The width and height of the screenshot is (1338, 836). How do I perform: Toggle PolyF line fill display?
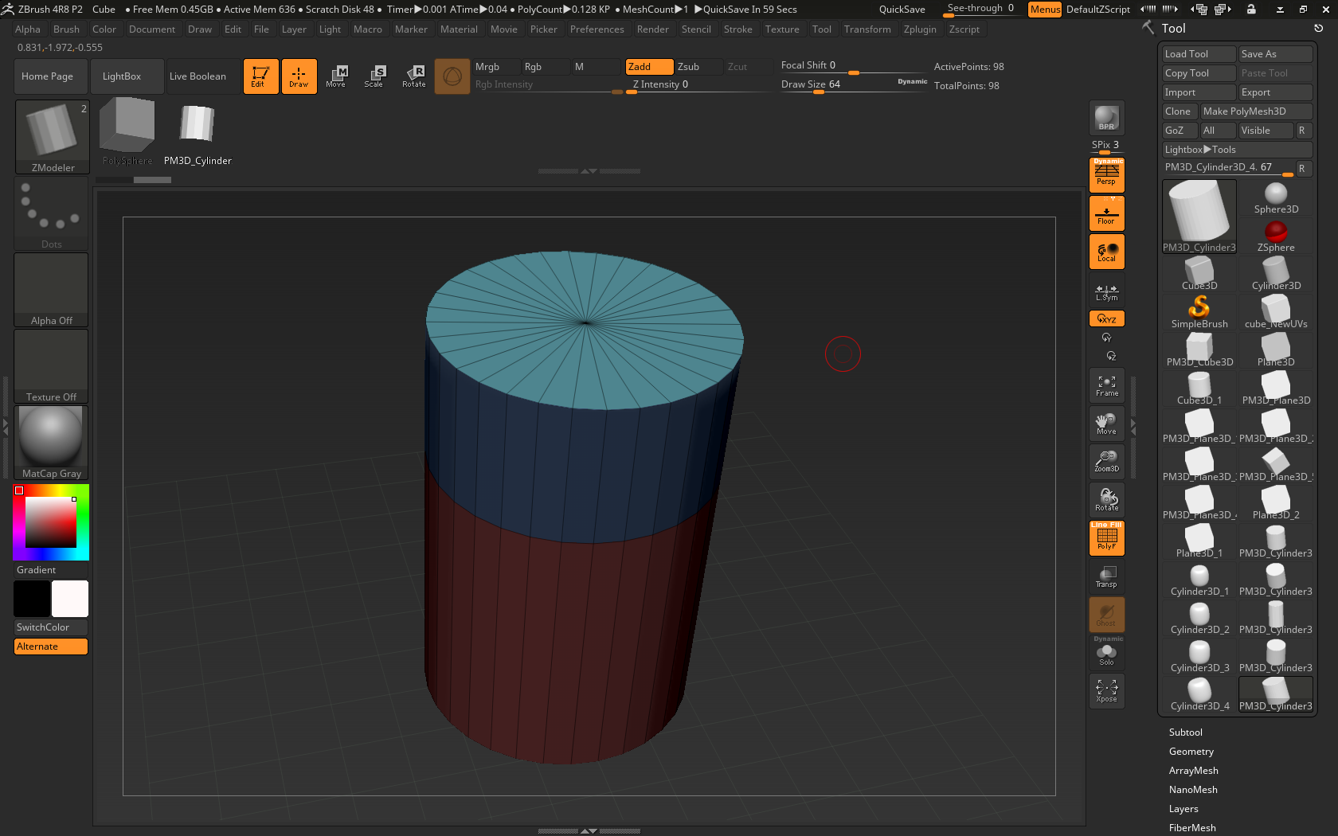[x=1106, y=538]
